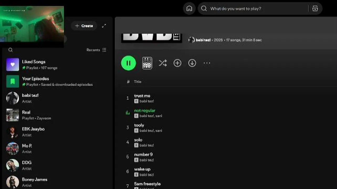The height and width of the screenshot is (189, 337).
Task: Open DDG artist in library
Action: point(57,165)
